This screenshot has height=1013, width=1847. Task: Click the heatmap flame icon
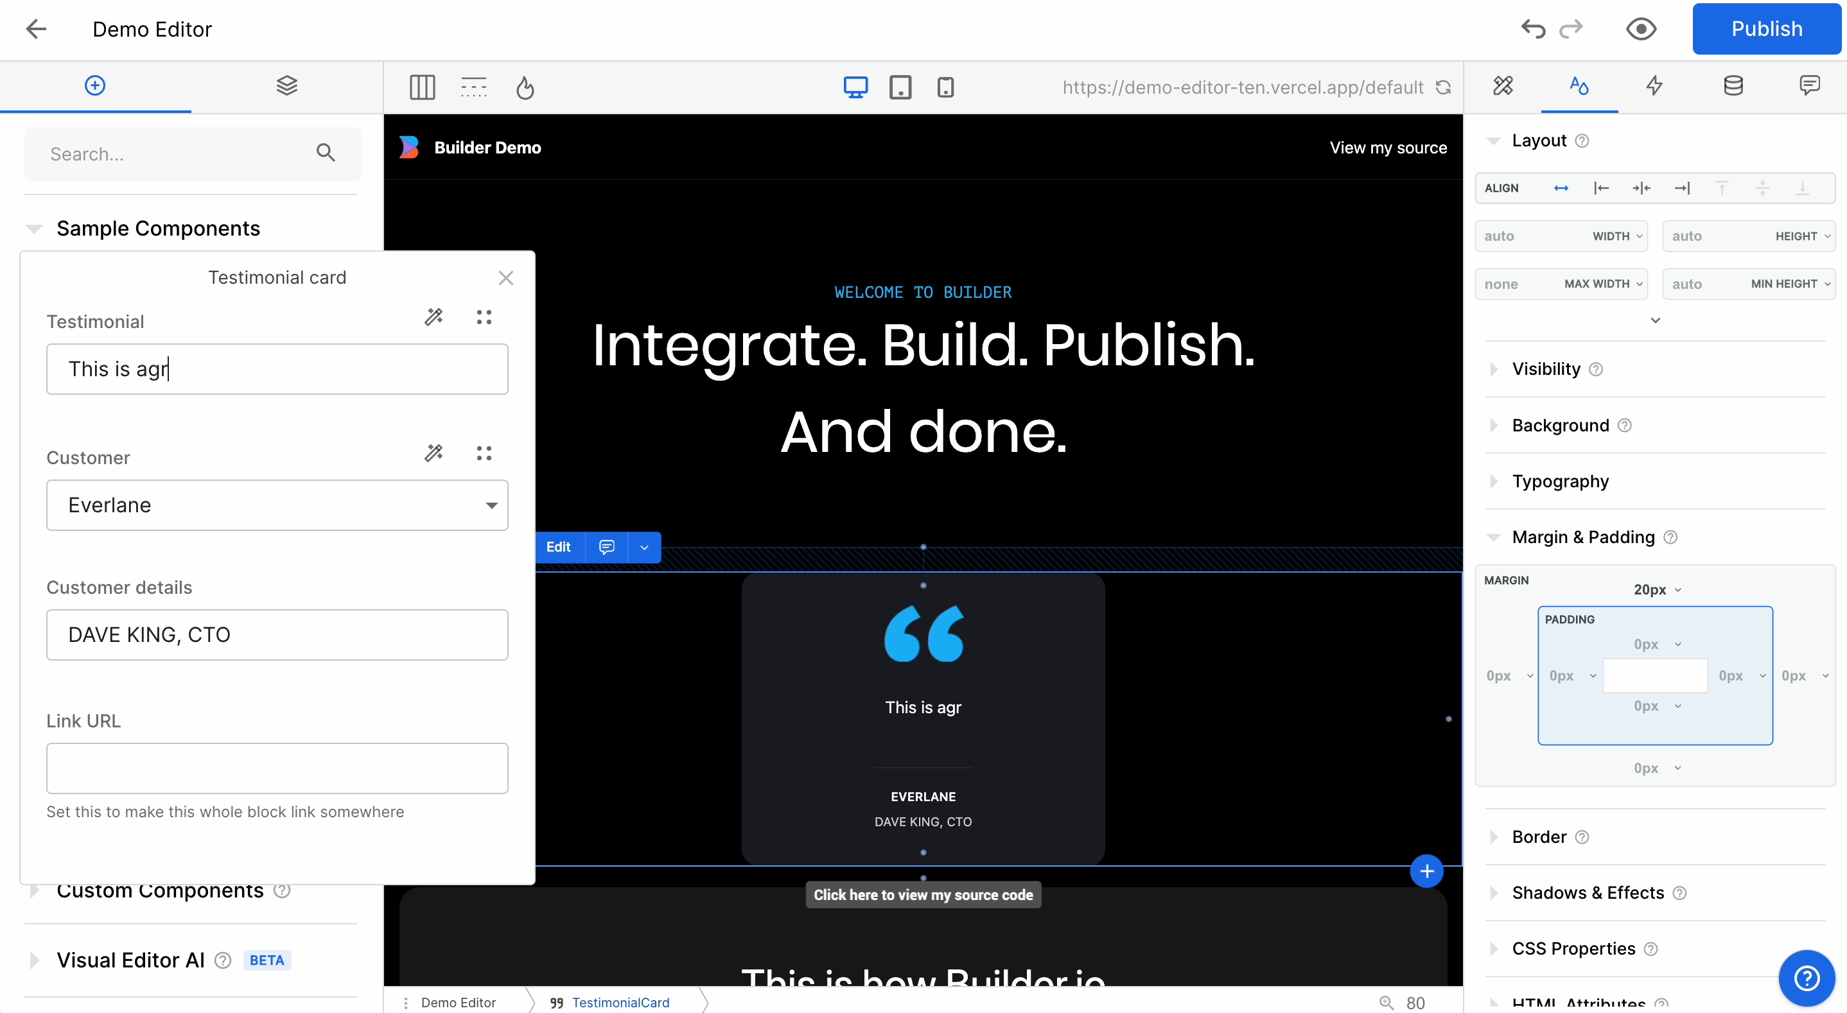[525, 87]
